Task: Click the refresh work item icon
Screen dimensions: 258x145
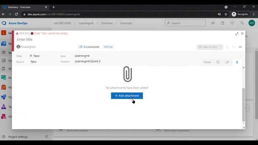Action: point(227,47)
